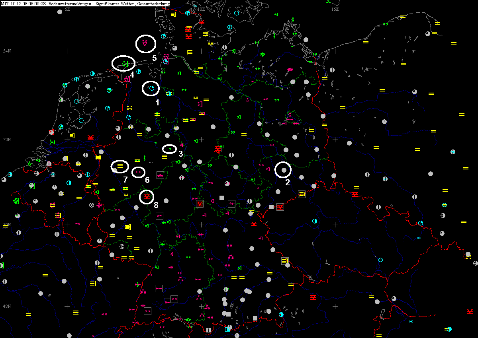Select the magenta snow shower in circle 5
This screenshot has height=338, width=478.
(145, 43)
